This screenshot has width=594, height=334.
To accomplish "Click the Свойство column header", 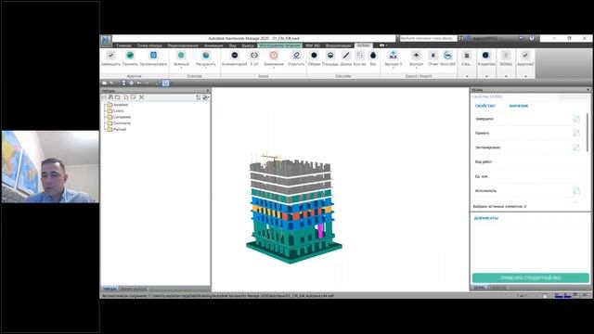I will coord(484,106).
